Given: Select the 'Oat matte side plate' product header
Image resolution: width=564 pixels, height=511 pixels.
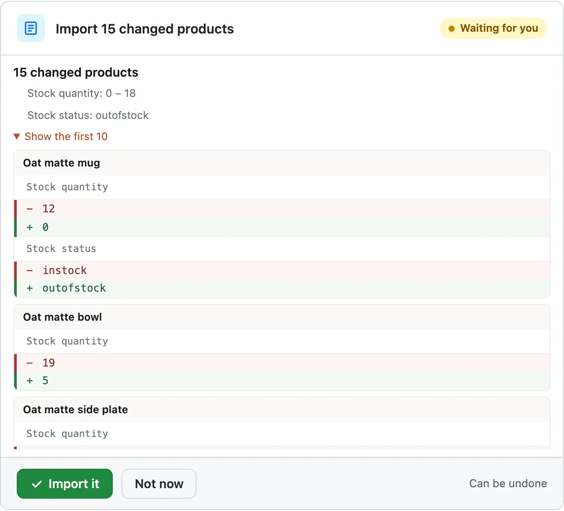Looking at the screenshot, I should click(x=282, y=410).
